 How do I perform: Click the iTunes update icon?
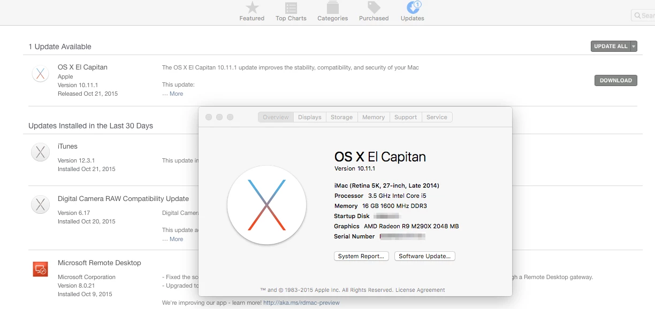point(40,153)
